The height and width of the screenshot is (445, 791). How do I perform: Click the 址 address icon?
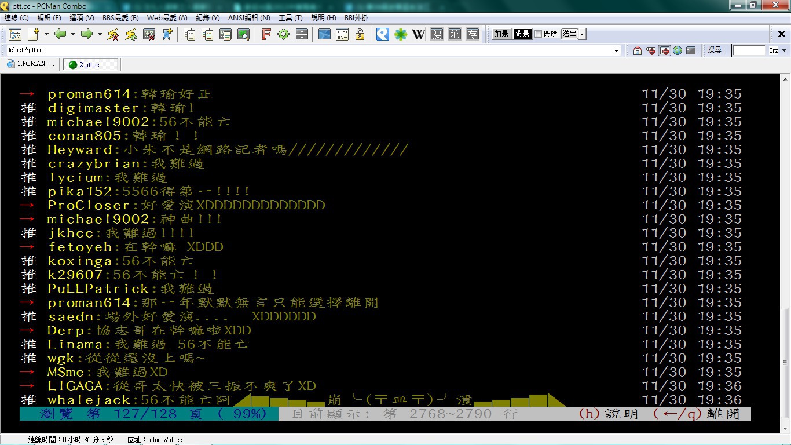(455, 34)
